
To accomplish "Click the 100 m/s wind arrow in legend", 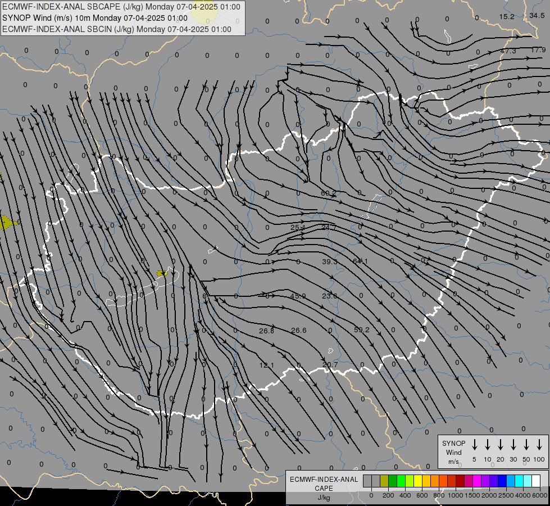I will pyautogui.click(x=539, y=445).
